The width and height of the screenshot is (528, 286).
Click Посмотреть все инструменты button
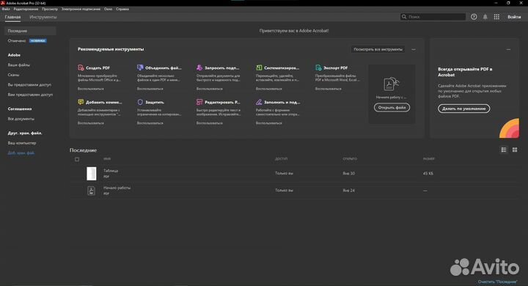tap(378, 50)
